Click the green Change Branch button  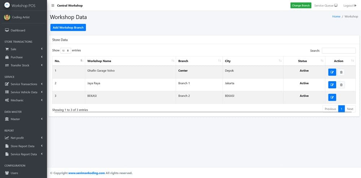301,5
